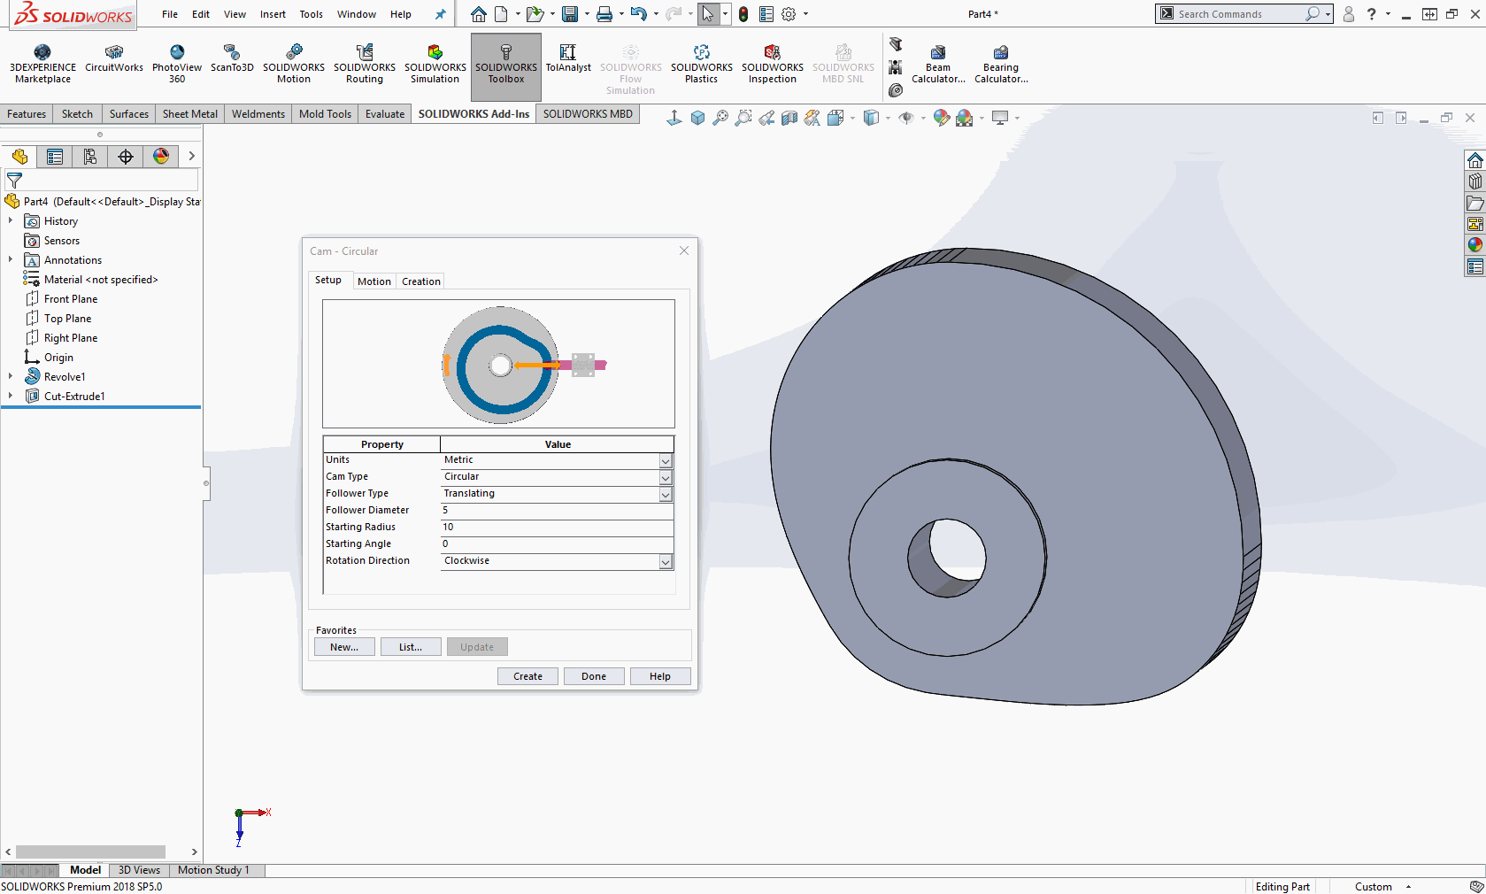Click the Edit Appearance icon
Screen dimensions: 1486x894
941,118
